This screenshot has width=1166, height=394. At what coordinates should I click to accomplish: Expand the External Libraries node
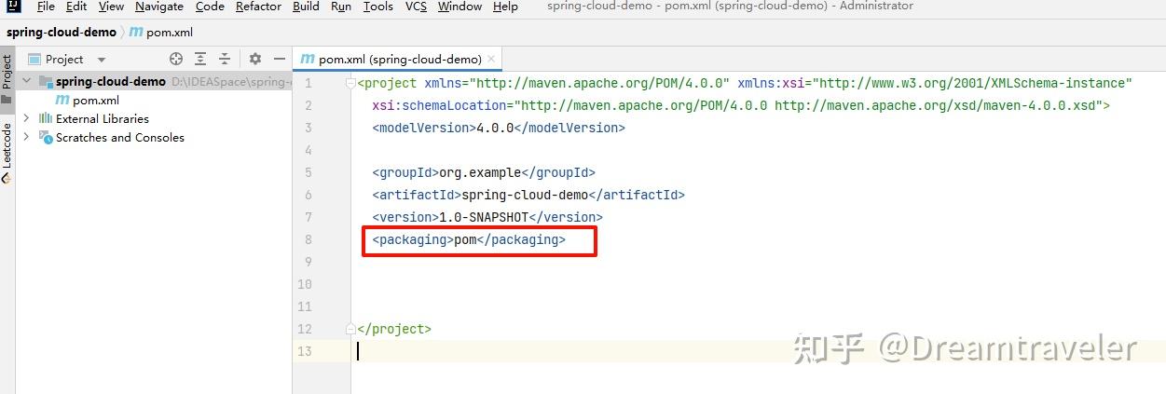coord(26,118)
